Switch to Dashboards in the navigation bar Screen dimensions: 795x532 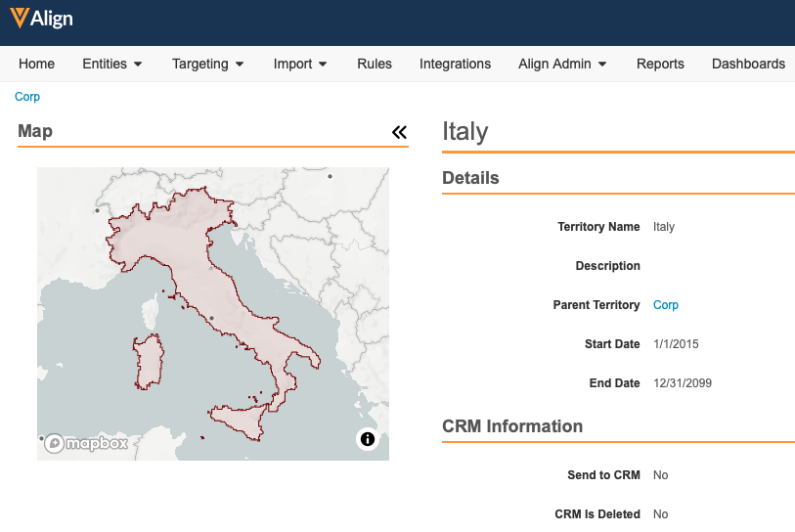748,64
